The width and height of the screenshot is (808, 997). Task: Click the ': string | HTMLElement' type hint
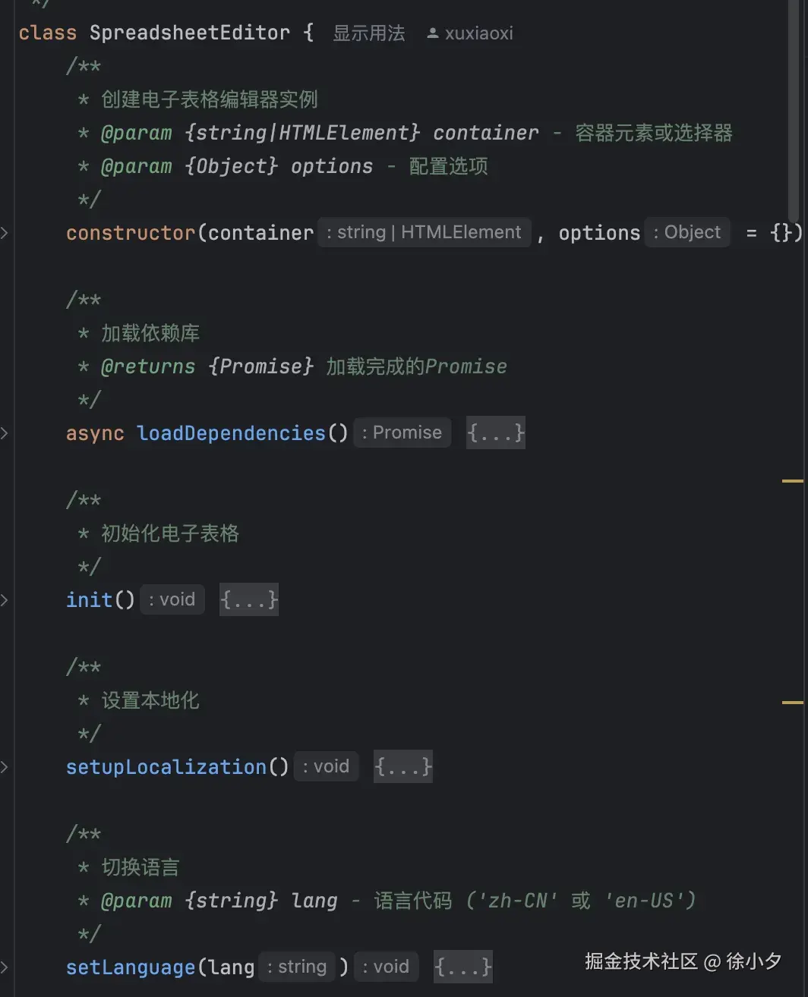point(424,232)
